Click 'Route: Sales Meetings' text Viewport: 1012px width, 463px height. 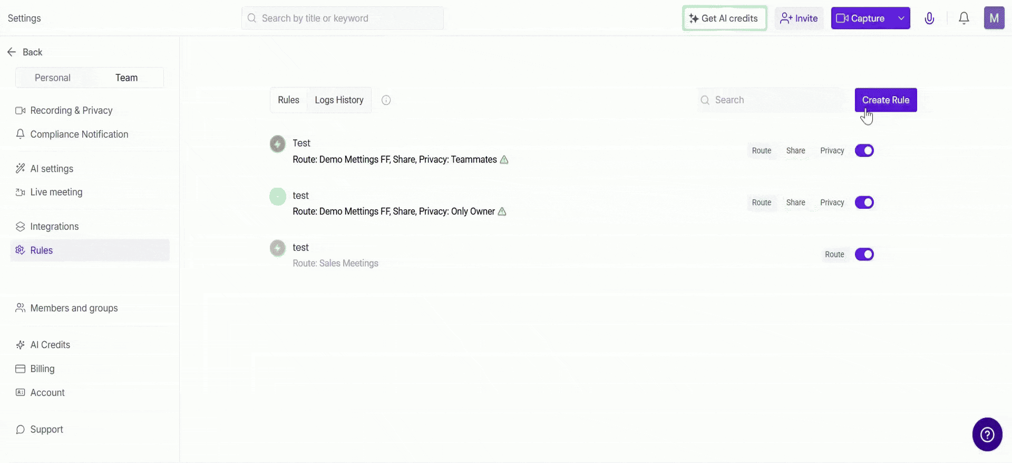tap(335, 263)
